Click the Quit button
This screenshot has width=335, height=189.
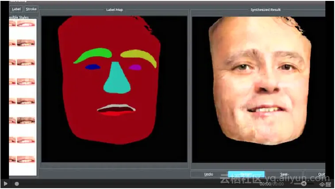[x=315, y=174]
